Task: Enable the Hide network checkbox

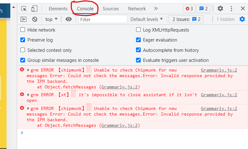Action: (x=23, y=30)
